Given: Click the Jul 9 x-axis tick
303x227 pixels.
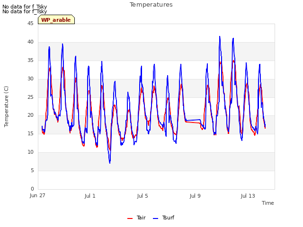Looking at the screenshot, I should (195, 196).
